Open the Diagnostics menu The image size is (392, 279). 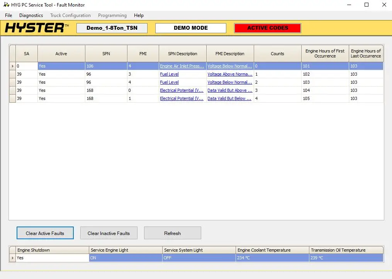[31, 15]
